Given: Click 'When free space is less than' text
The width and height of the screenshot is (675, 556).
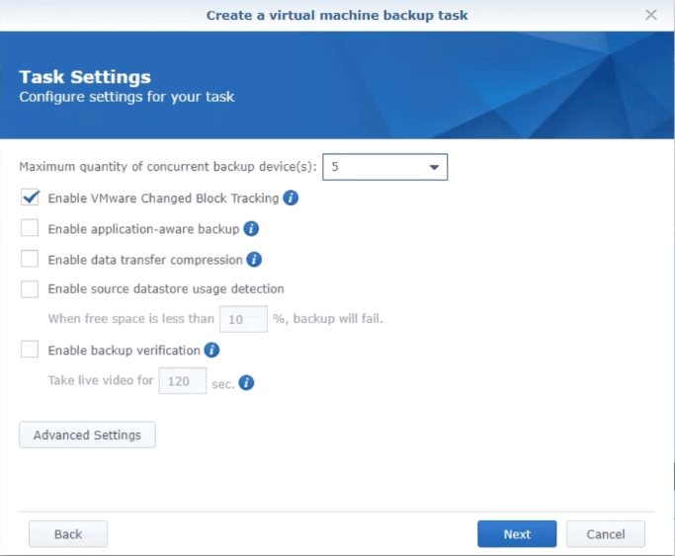Looking at the screenshot, I should tap(130, 319).
